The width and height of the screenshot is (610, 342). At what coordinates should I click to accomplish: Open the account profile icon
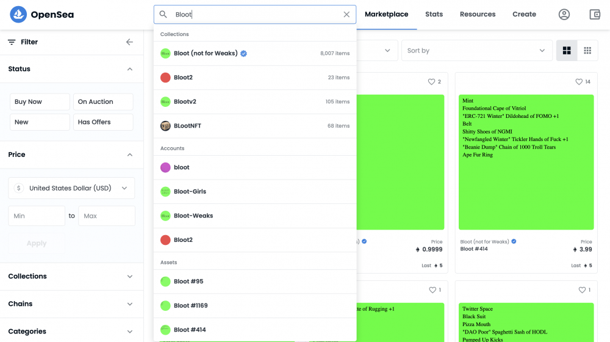pos(564,15)
